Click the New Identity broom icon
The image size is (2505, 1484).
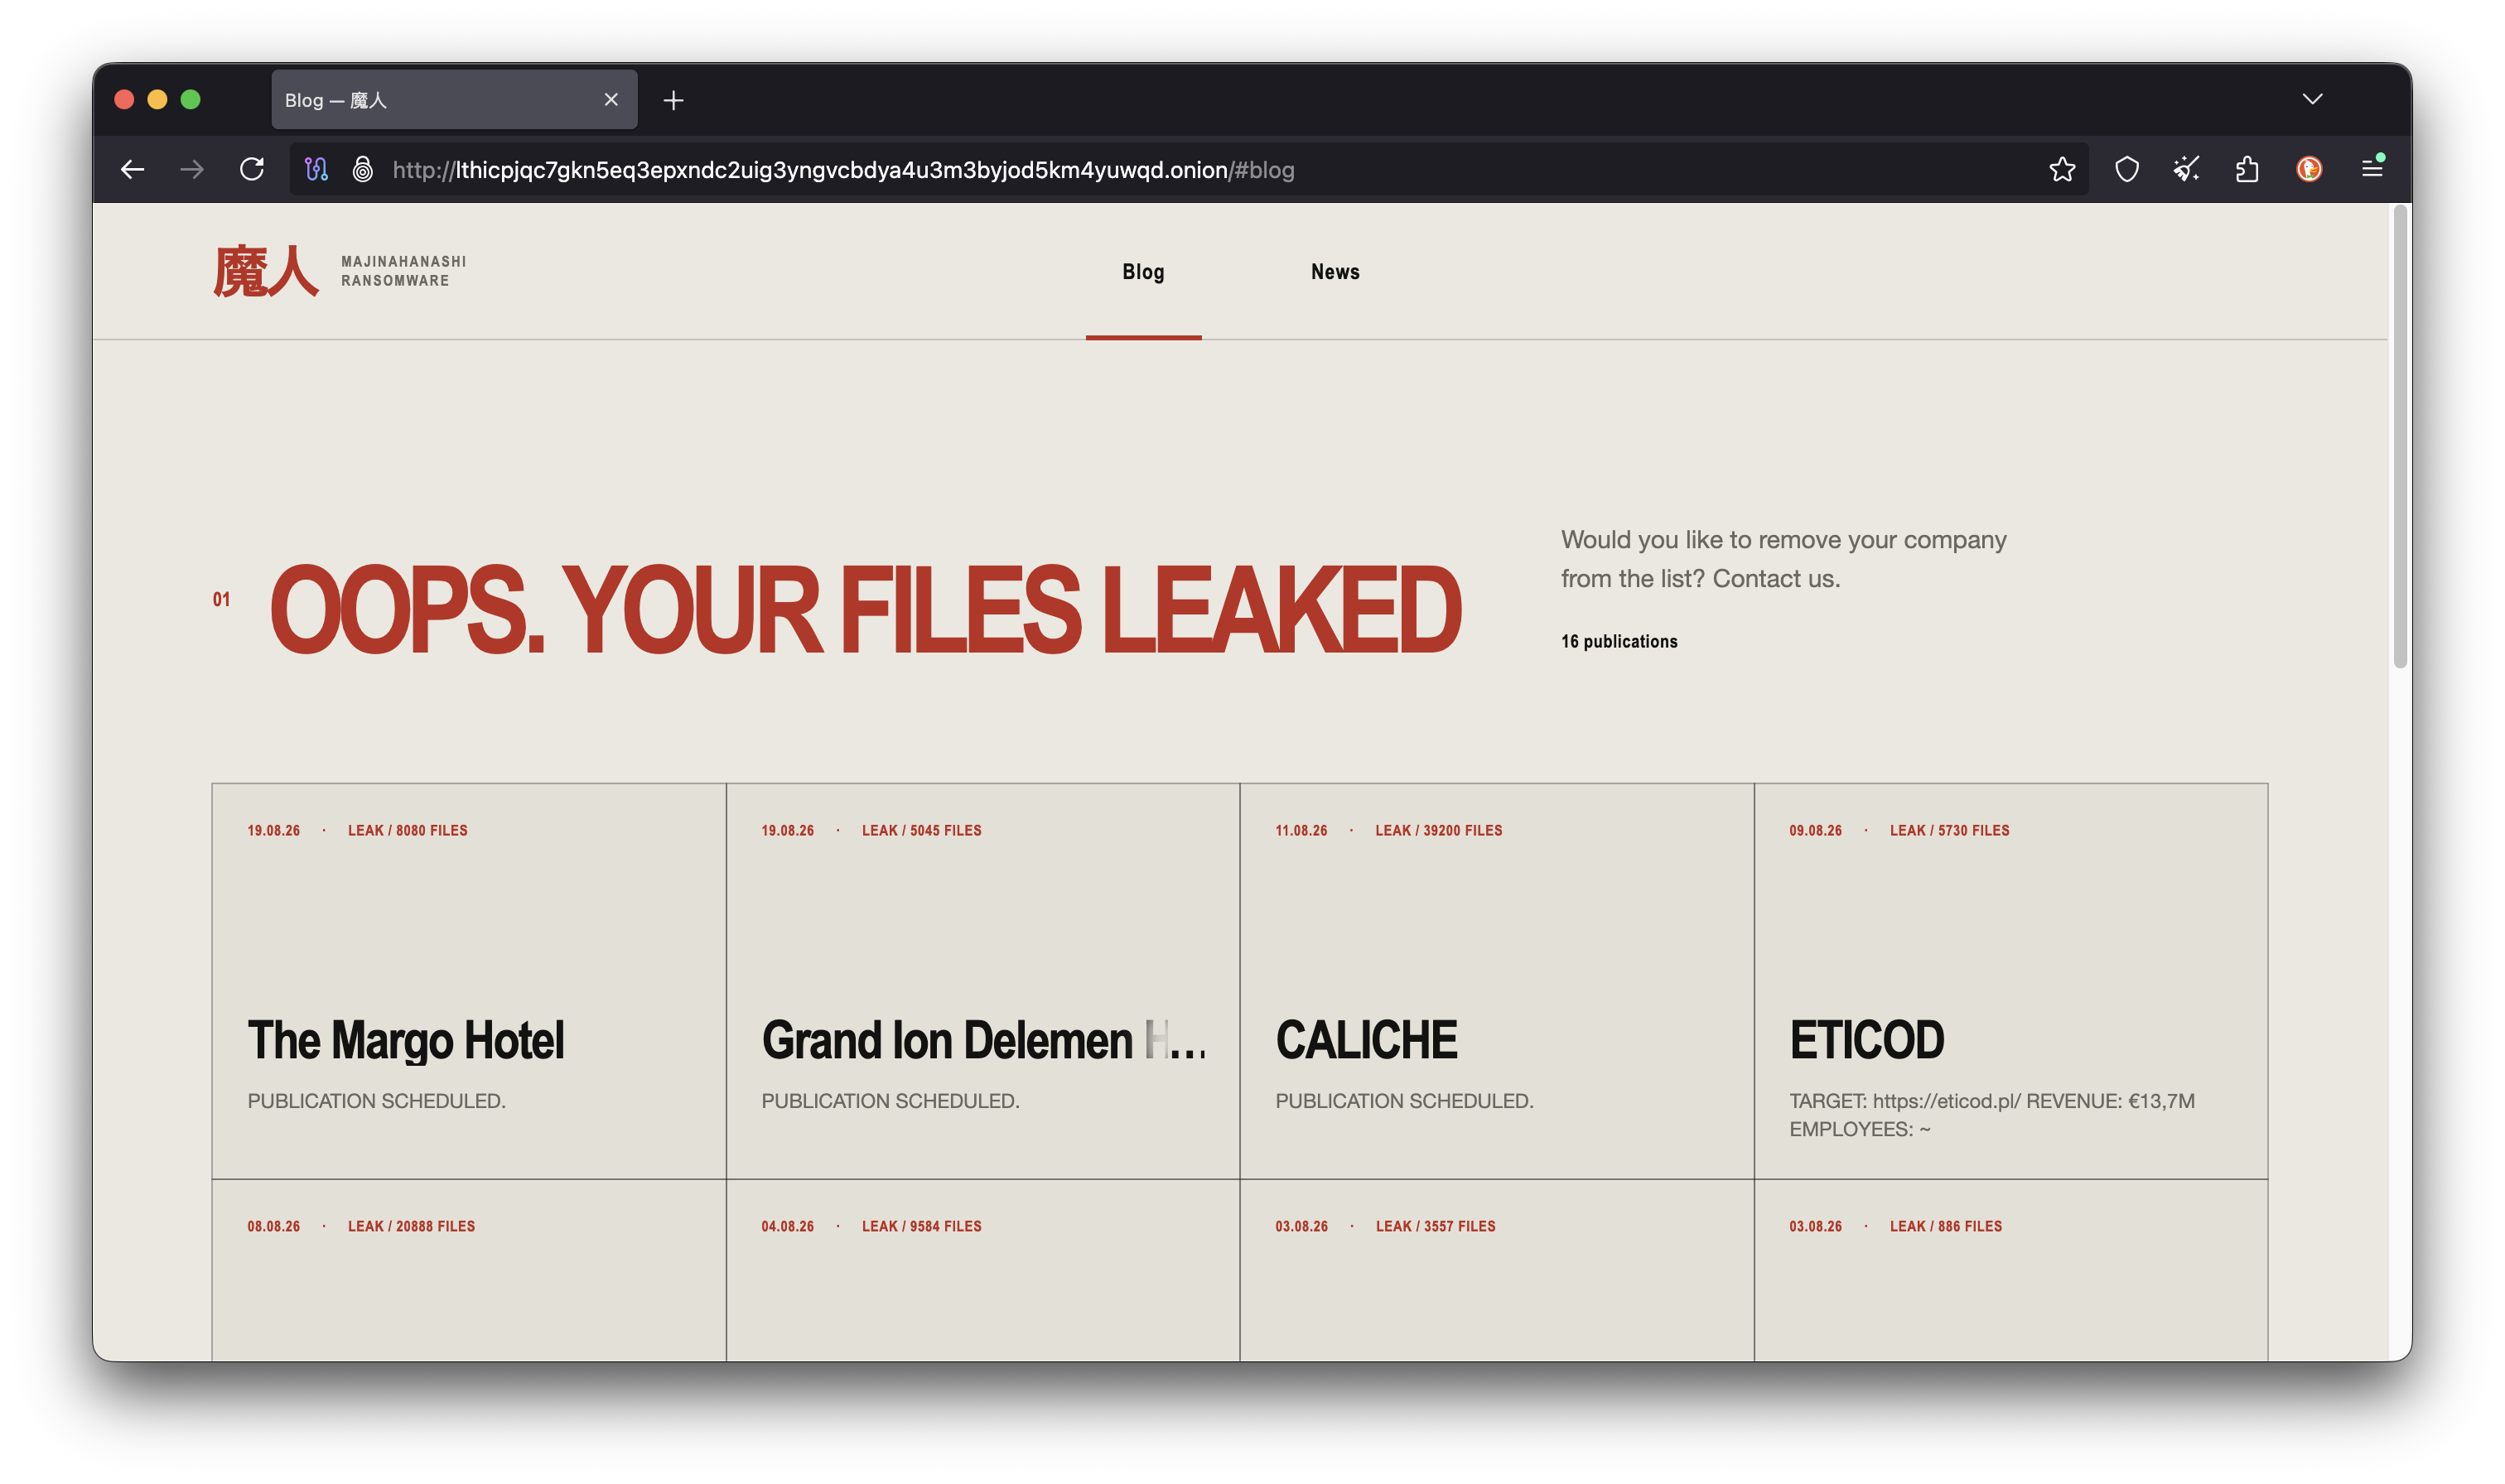(2186, 170)
